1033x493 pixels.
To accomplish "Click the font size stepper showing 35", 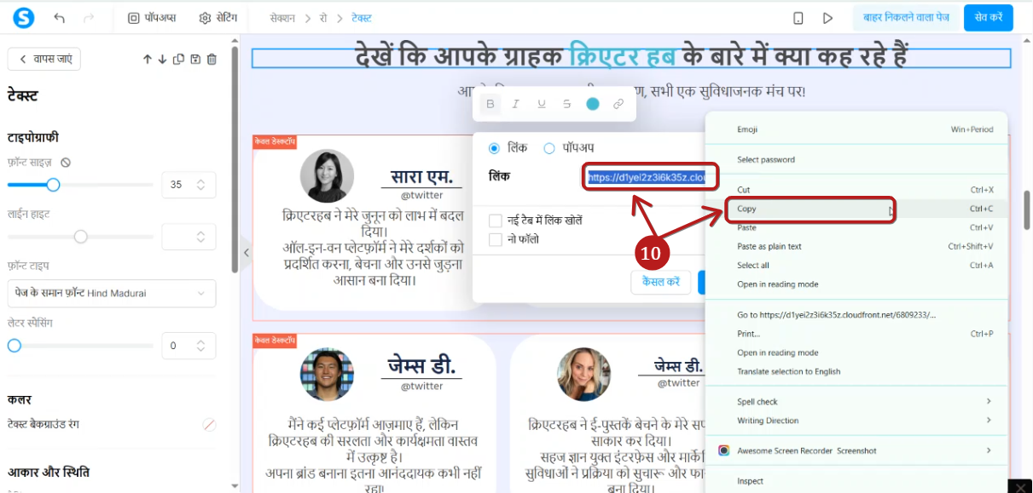I will pyautogui.click(x=189, y=184).
